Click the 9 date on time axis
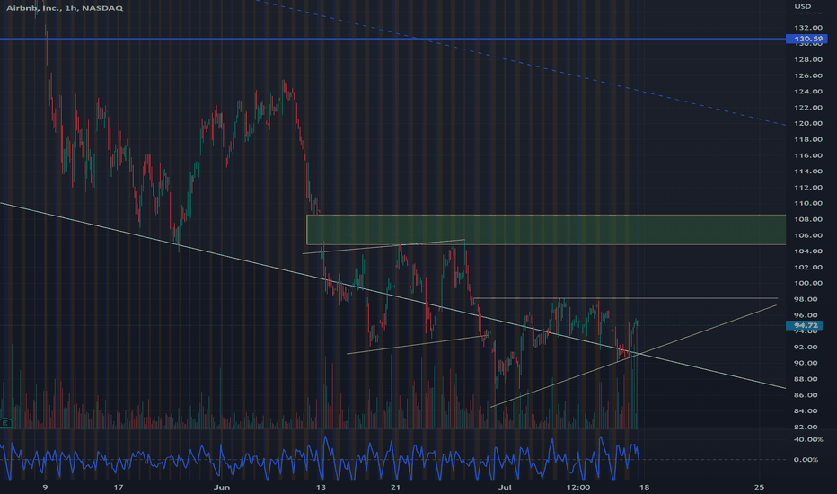 tap(45, 487)
